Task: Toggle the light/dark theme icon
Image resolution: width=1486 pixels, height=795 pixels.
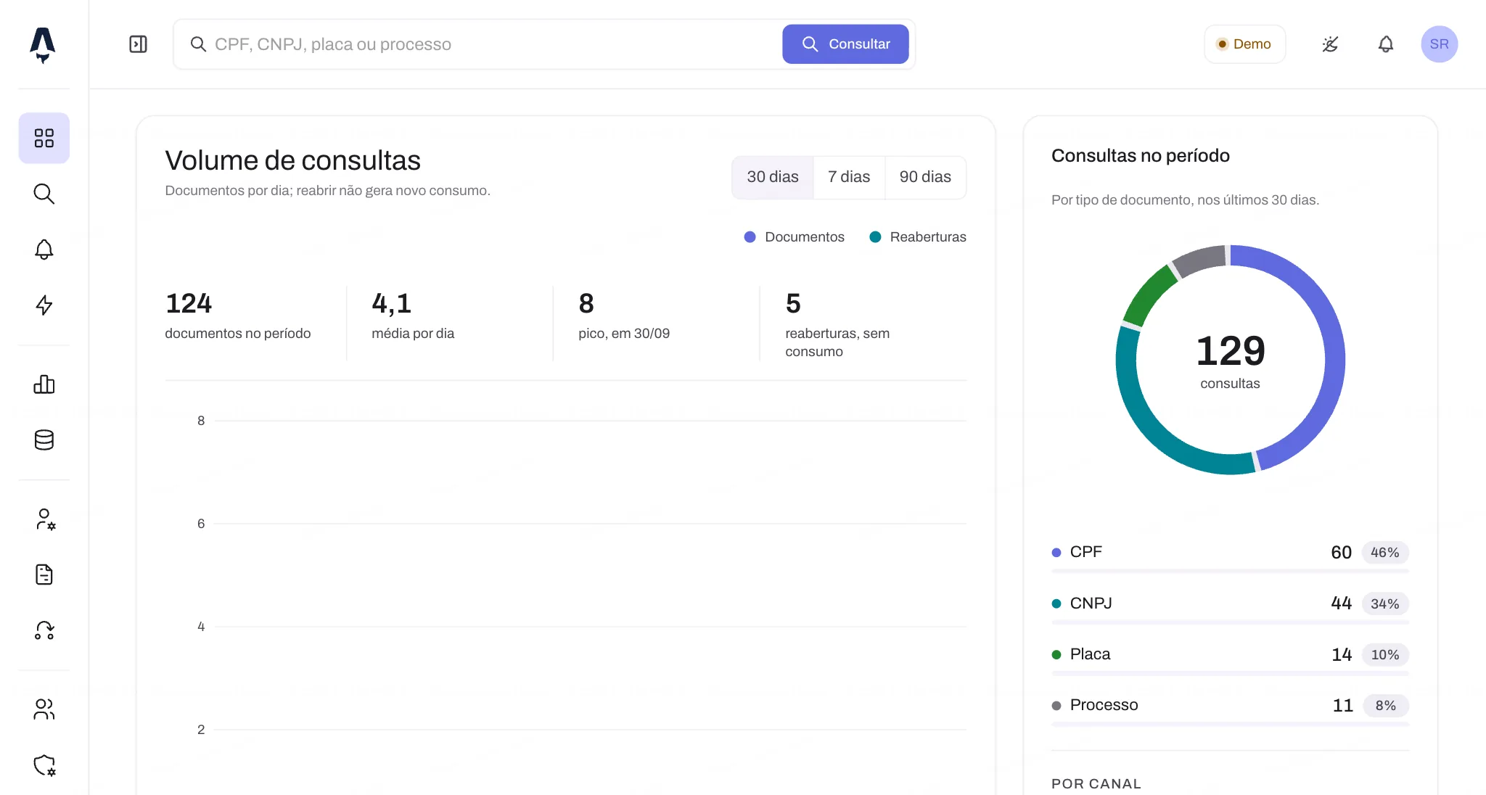Action: 1330,44
